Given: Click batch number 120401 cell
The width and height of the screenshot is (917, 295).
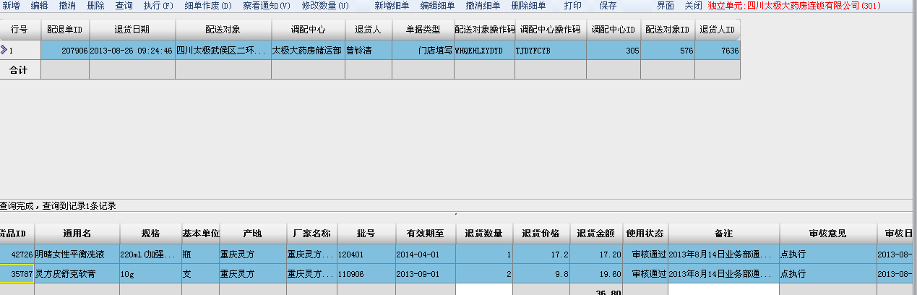Looking at the screenshot, I should (366, 255).
